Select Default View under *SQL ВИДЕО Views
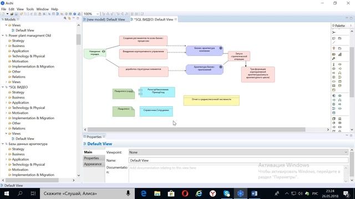 click(25, 139)
